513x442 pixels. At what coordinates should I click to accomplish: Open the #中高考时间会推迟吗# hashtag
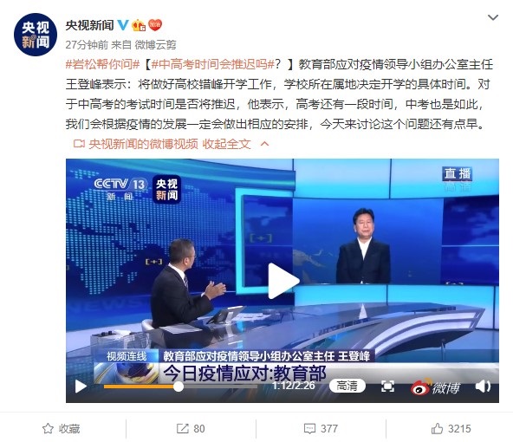pyautogui.click(x=213, y=64)
